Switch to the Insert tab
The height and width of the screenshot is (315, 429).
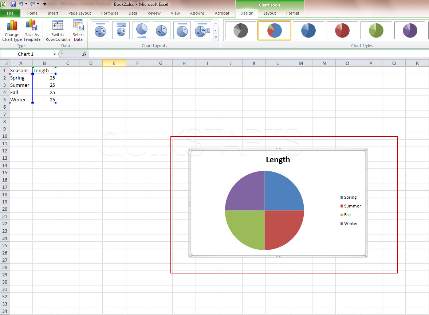53,13
